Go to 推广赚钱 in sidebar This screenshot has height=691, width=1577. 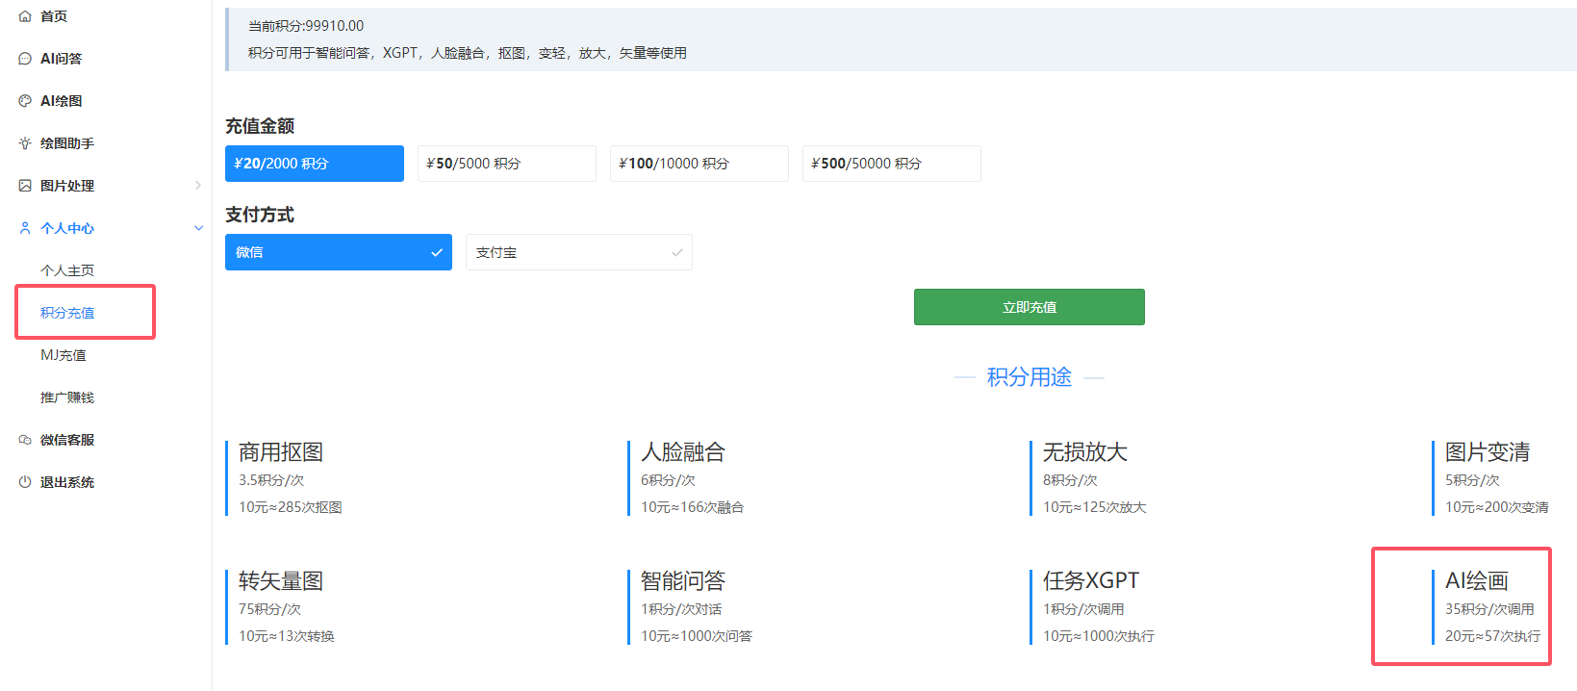67,397
